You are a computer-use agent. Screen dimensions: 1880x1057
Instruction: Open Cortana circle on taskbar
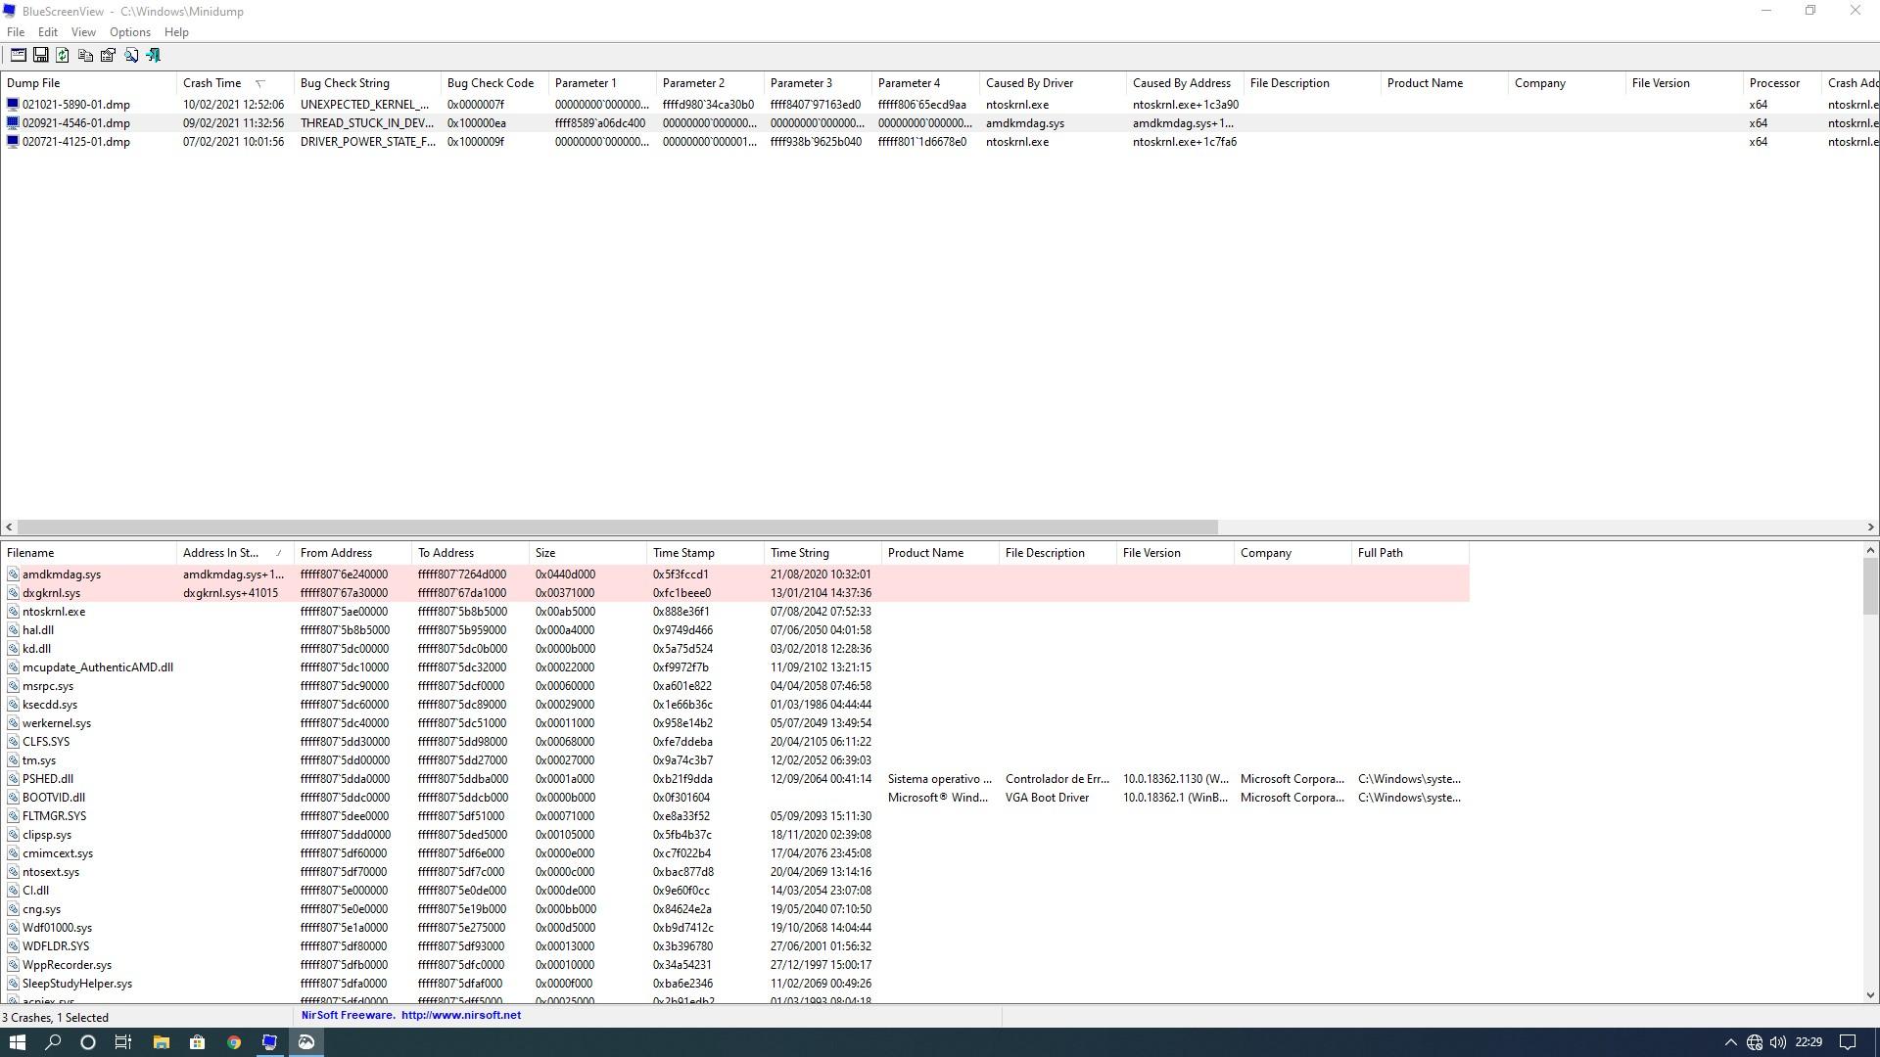click(88, 1042)
